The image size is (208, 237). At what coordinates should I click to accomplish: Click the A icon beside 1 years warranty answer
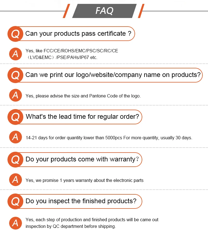tap(15, 180)
